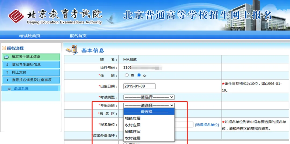
Task: Choose 城镇往届 from the dropdown list
Action: (149, 131)
